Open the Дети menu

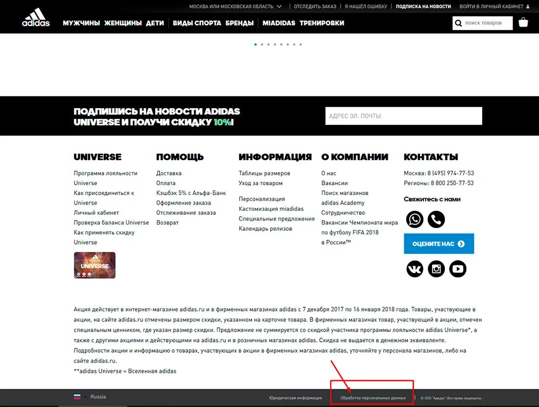tap(155, 23)
